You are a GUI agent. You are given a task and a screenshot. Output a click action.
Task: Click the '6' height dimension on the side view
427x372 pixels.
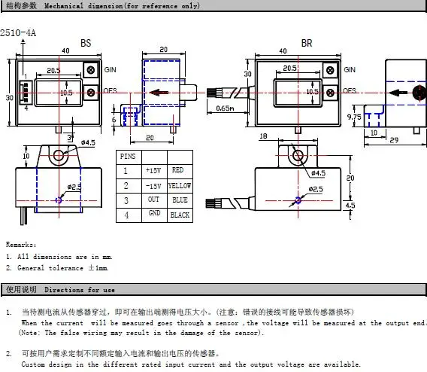point(114,120)
